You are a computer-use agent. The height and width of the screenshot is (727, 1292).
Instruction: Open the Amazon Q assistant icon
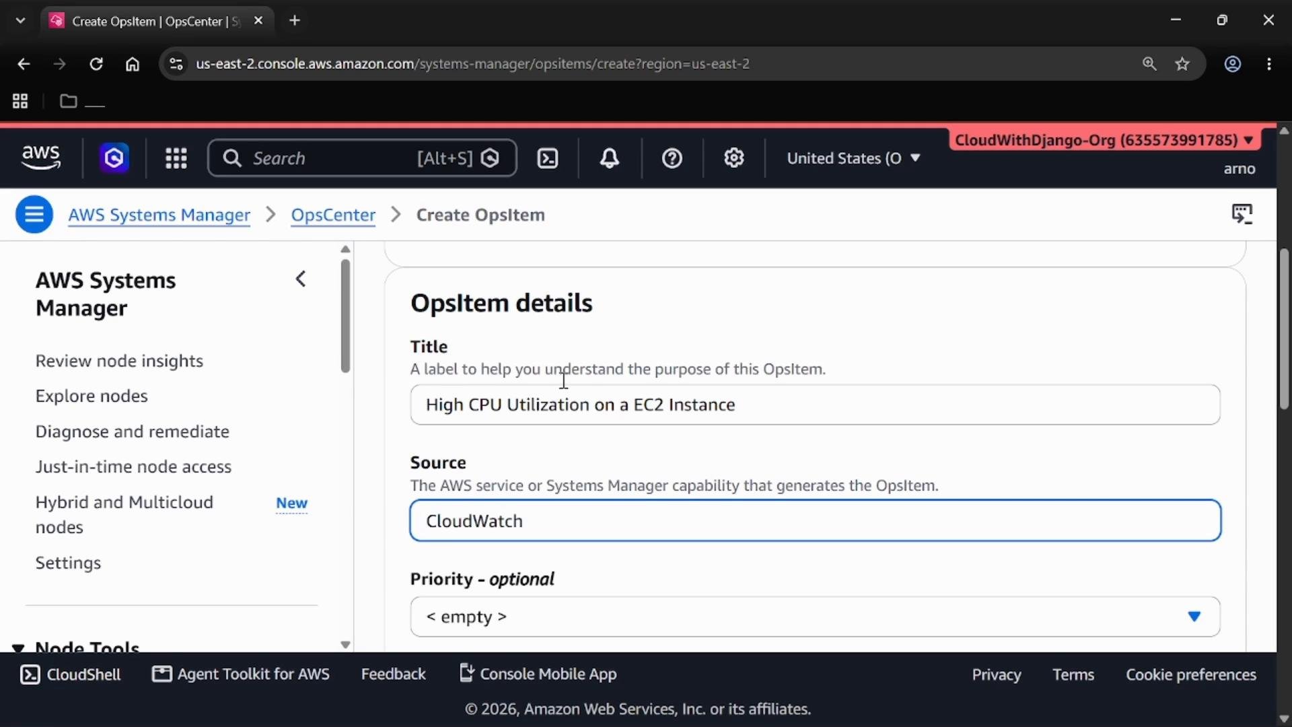point(114,158)
